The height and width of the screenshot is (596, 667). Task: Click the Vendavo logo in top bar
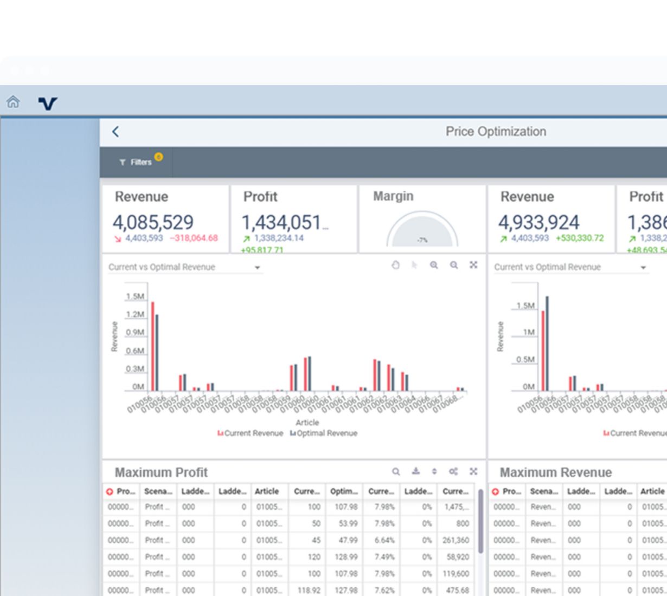[48, 103]
